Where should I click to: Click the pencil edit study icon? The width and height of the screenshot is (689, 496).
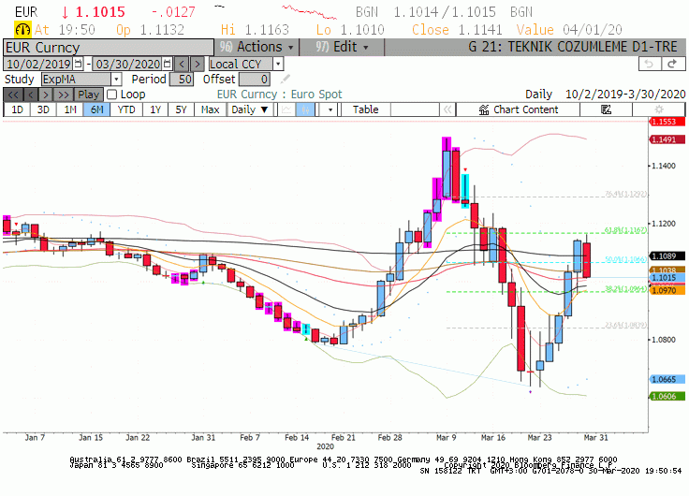pyautogui.click(x=286, y=79)
